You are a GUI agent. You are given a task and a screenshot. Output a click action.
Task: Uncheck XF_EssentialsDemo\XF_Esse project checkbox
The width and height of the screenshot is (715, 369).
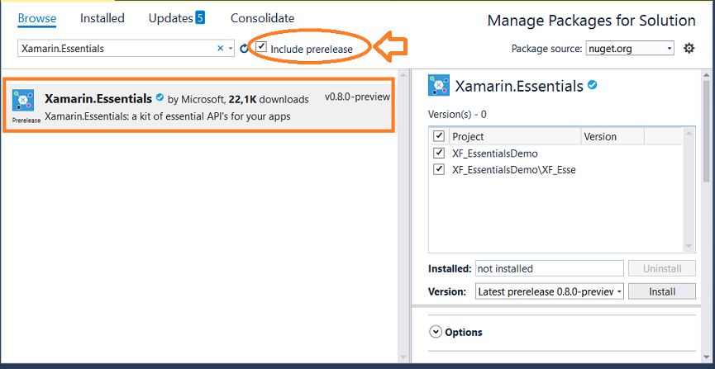439,169
